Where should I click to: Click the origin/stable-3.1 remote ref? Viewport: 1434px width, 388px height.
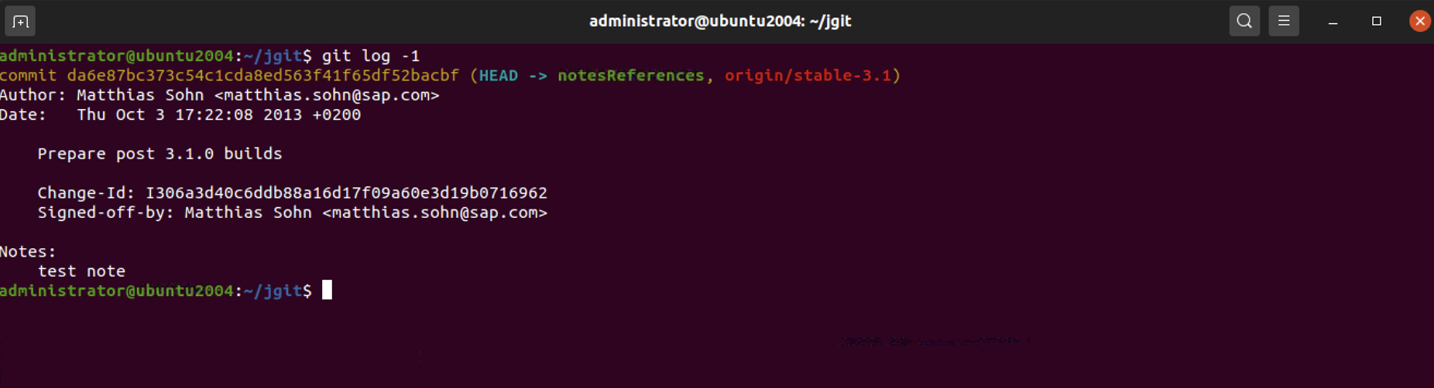[808, 75]
